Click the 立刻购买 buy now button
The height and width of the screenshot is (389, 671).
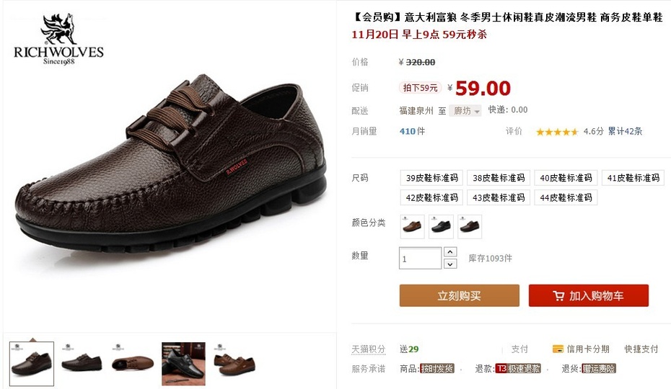tap(459, 296)
